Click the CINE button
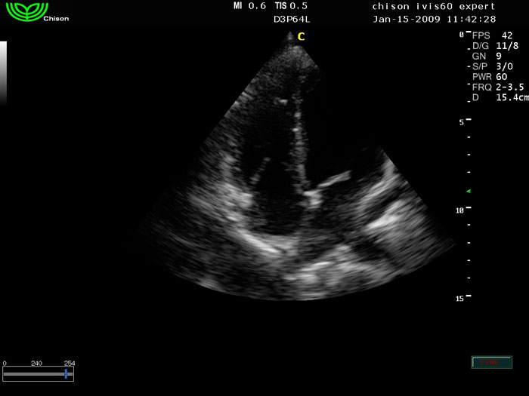 [x=490, y=363]
